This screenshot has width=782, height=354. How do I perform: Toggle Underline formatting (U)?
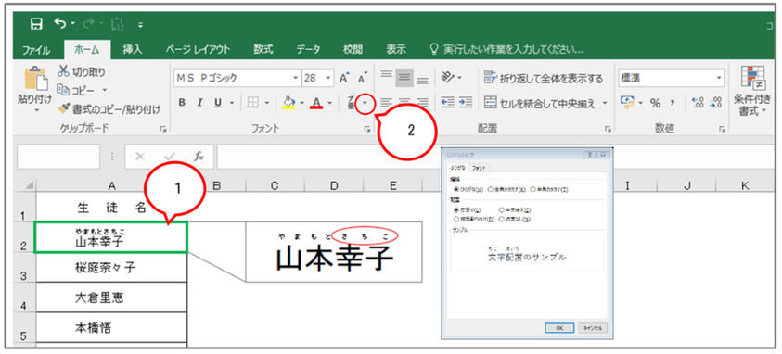click(217, 103)
